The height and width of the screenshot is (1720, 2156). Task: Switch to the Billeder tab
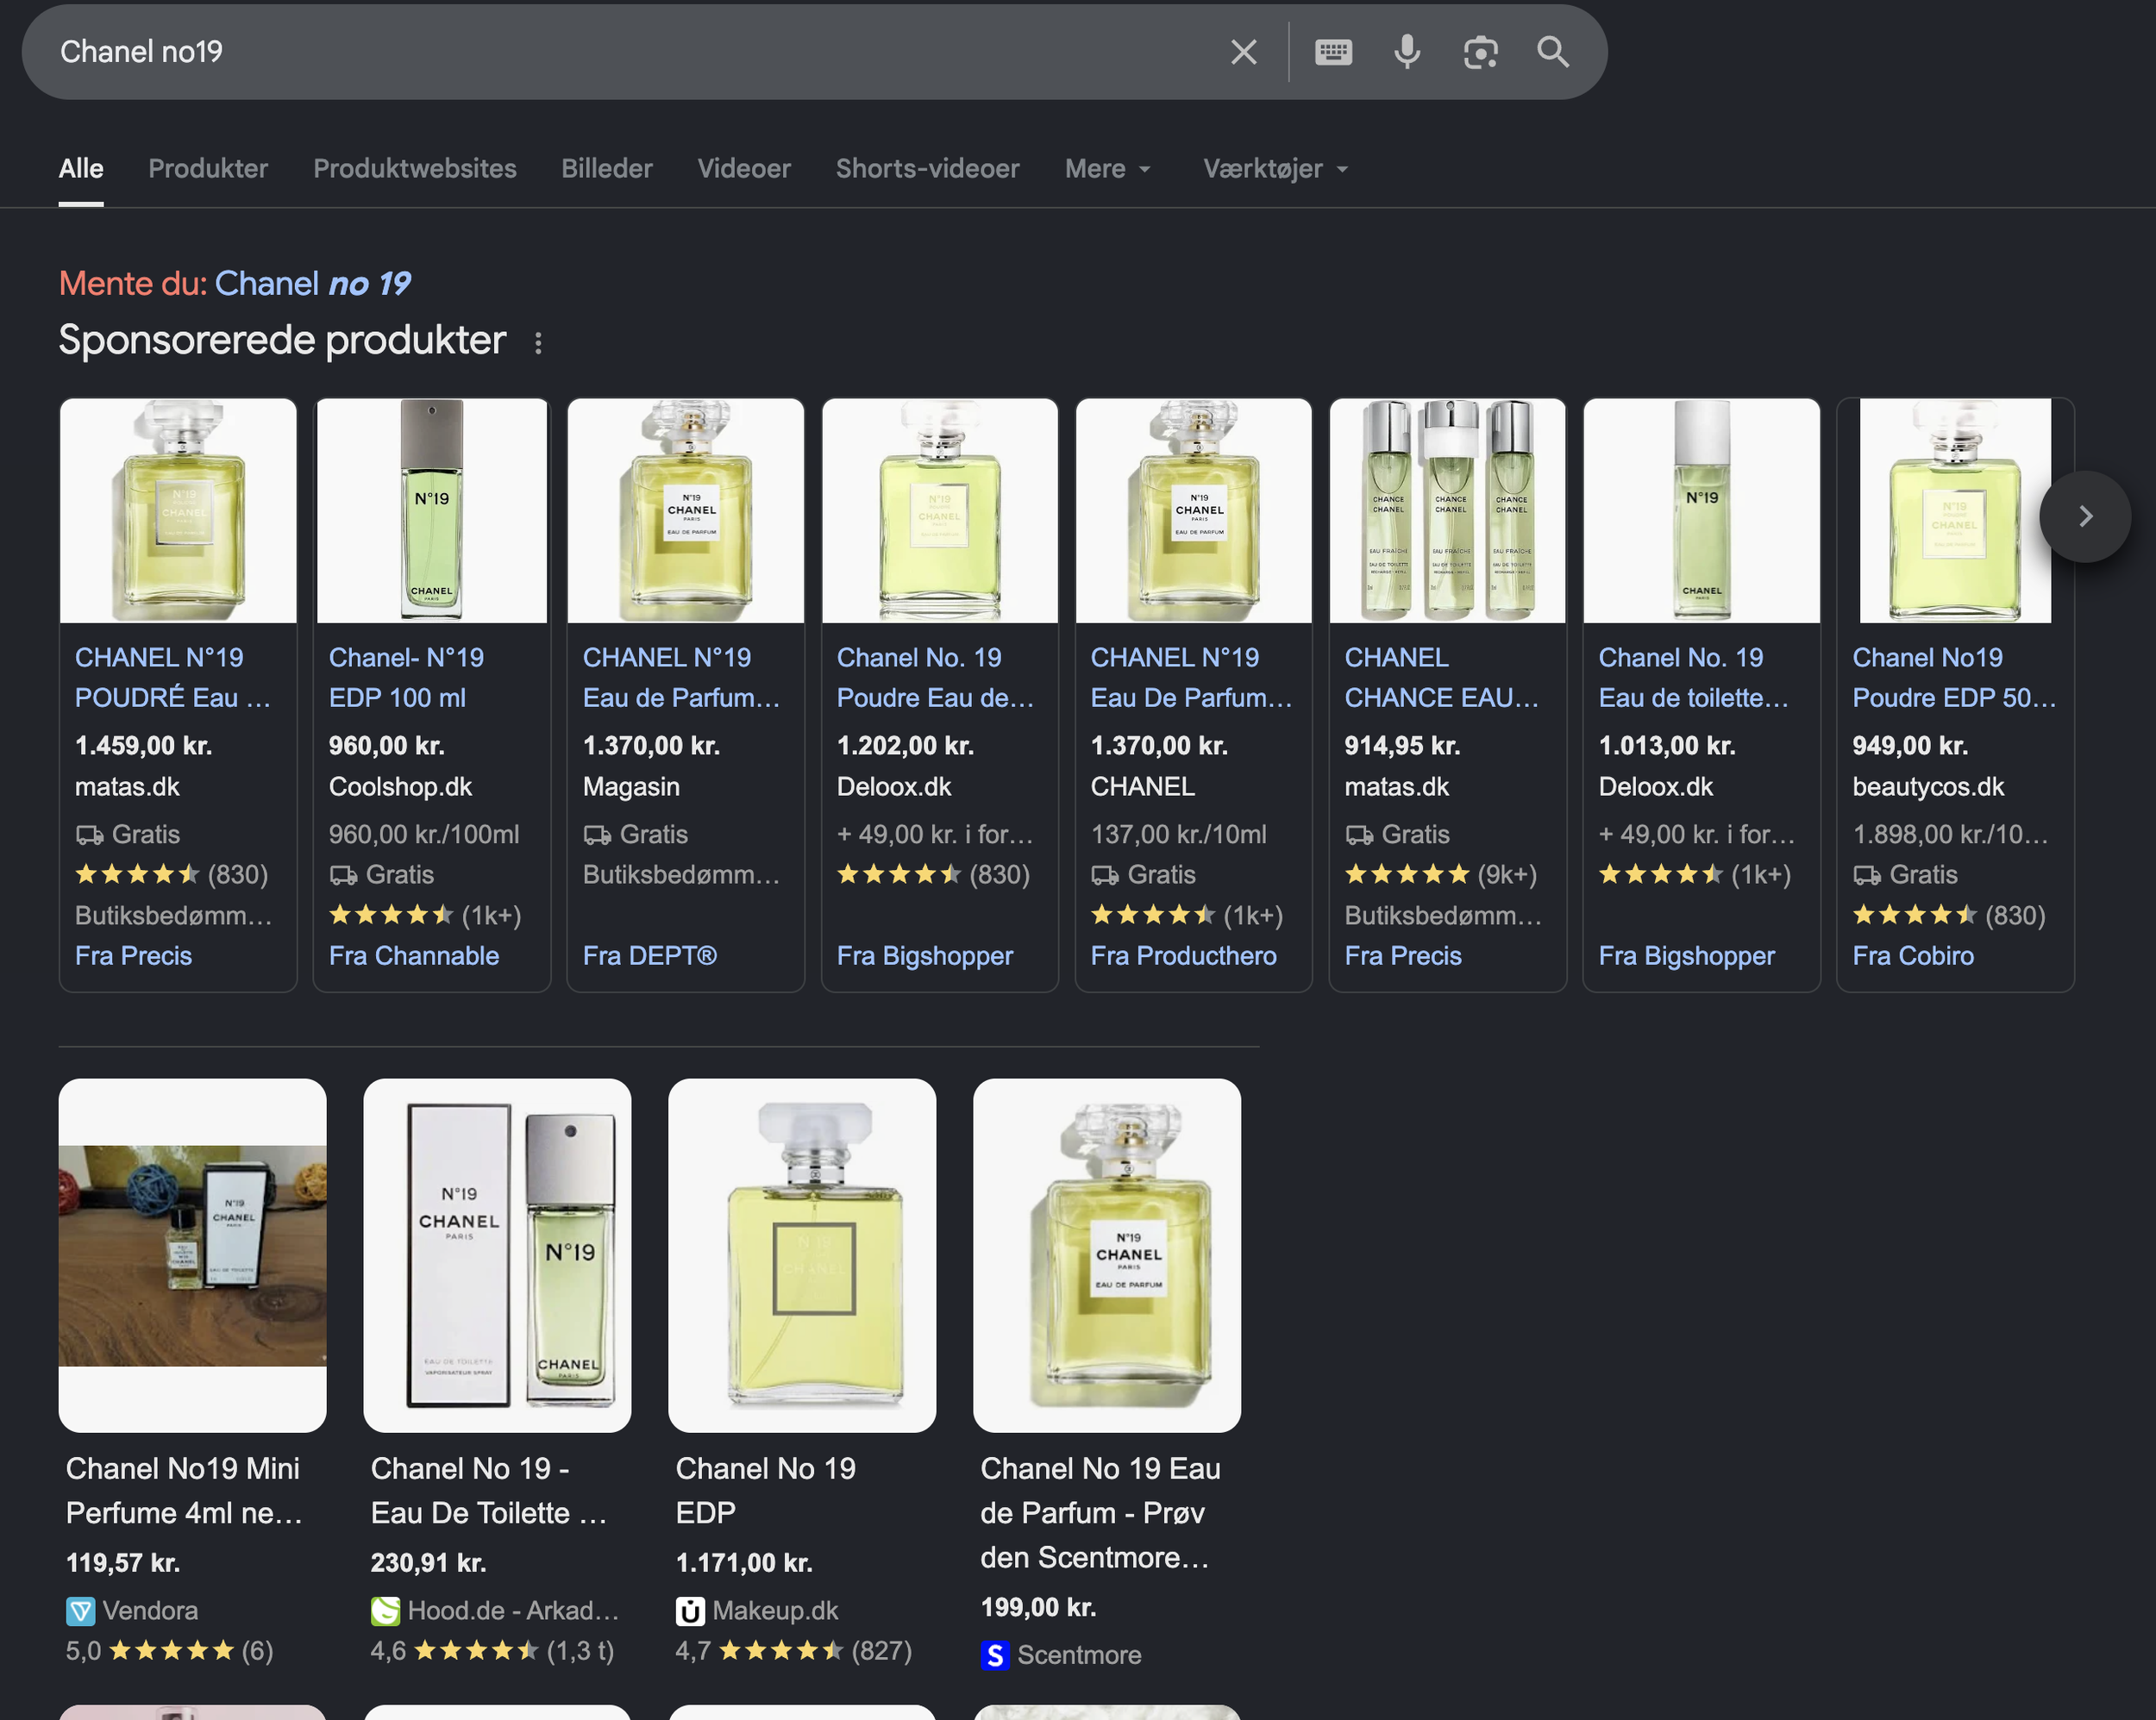point(607,169)
